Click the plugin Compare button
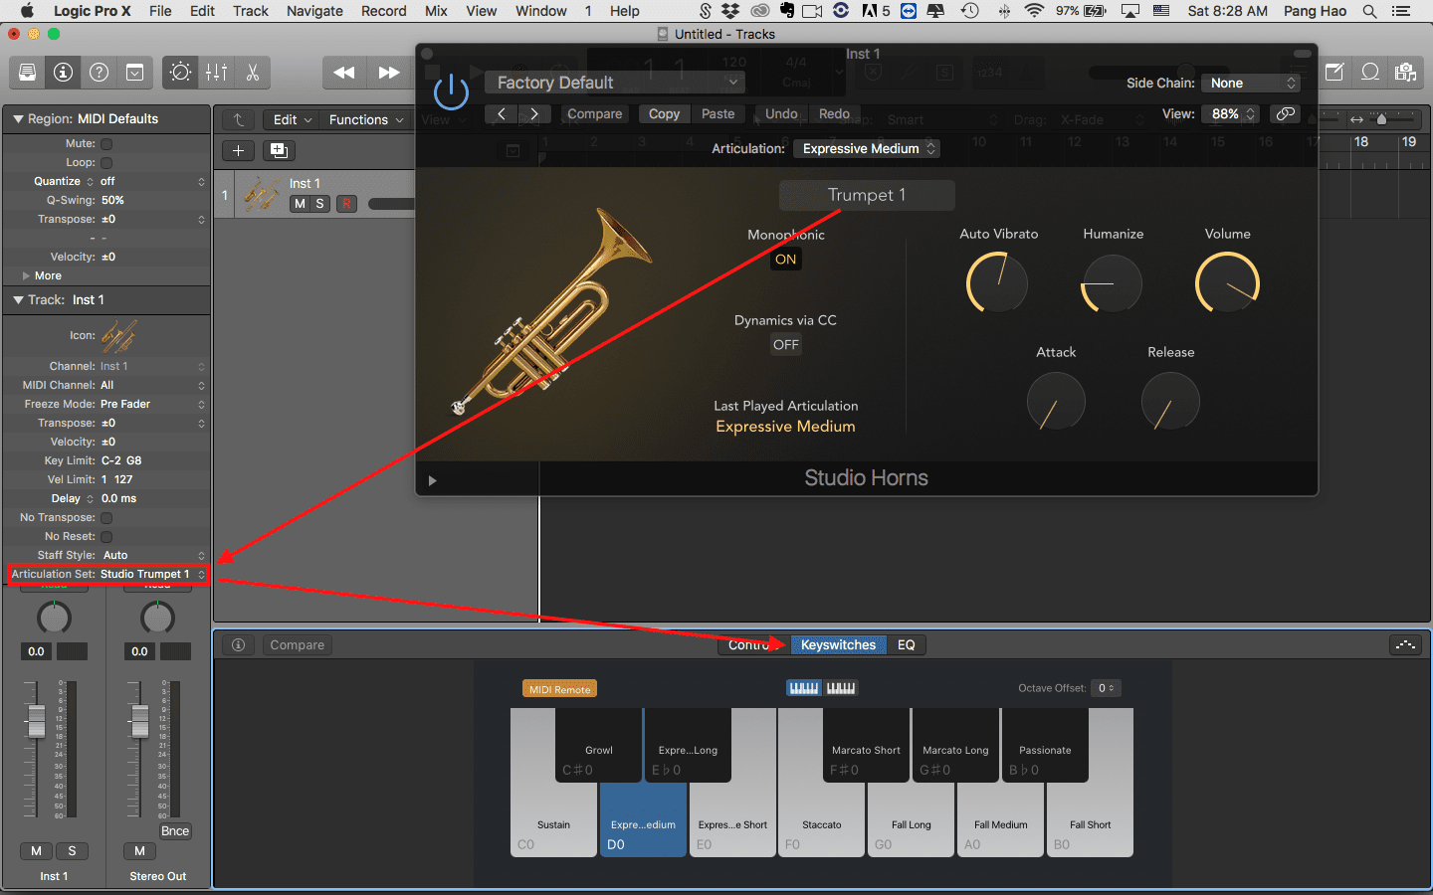Viewport: 1433px width, 895px height. [x=595, y=113]
